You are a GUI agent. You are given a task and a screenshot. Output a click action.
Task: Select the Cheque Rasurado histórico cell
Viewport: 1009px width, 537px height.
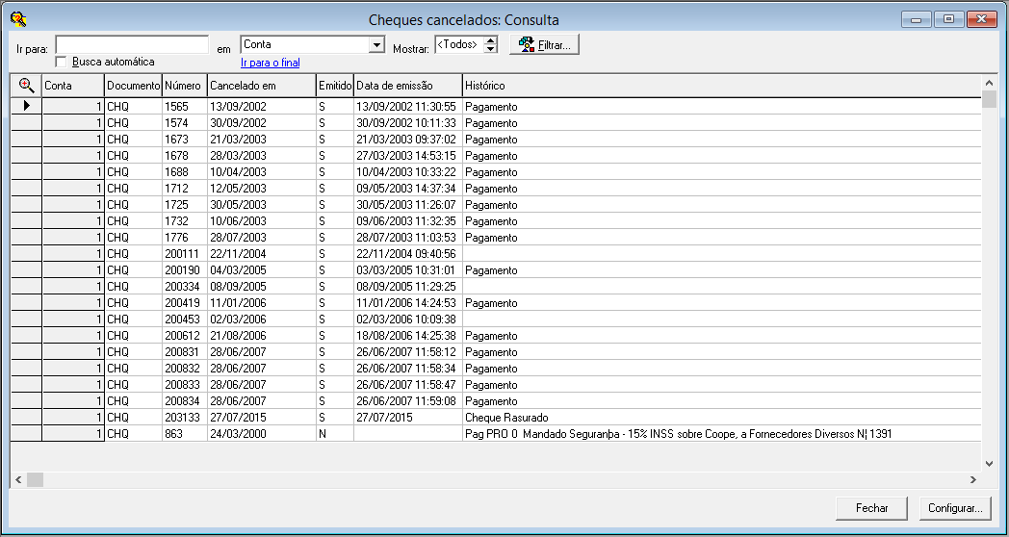[506, 418]
